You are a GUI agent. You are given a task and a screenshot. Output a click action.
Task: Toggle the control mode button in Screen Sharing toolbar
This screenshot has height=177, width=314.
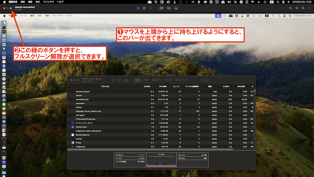coord(138,8)
